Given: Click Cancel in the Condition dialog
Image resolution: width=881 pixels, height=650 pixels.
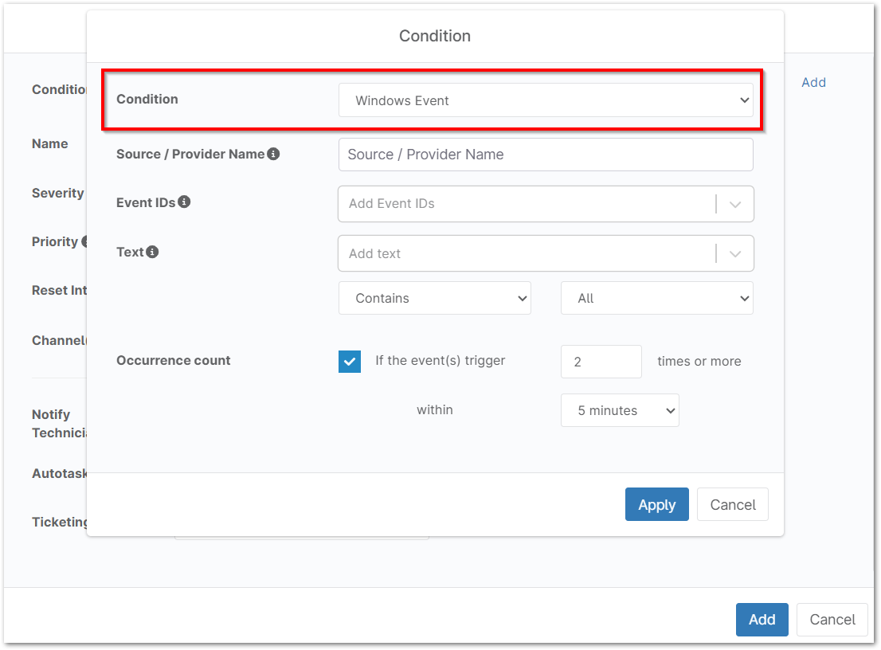Looking at the screenshot, I should pos(732,505).
